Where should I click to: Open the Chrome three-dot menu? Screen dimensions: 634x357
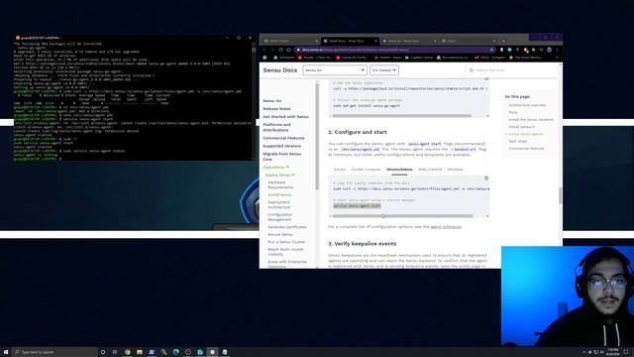[x=557, y=50]
